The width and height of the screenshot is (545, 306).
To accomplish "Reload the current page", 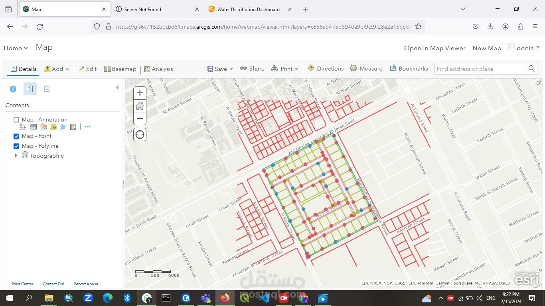I will (x=39, y=27).
